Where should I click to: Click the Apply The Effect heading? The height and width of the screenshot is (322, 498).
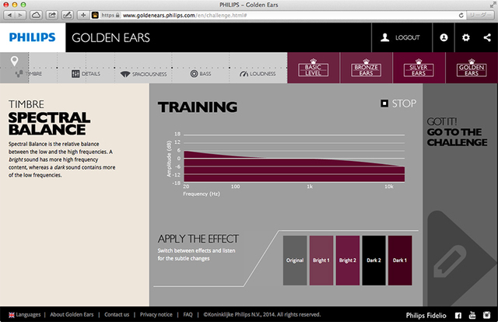point(198,239)
